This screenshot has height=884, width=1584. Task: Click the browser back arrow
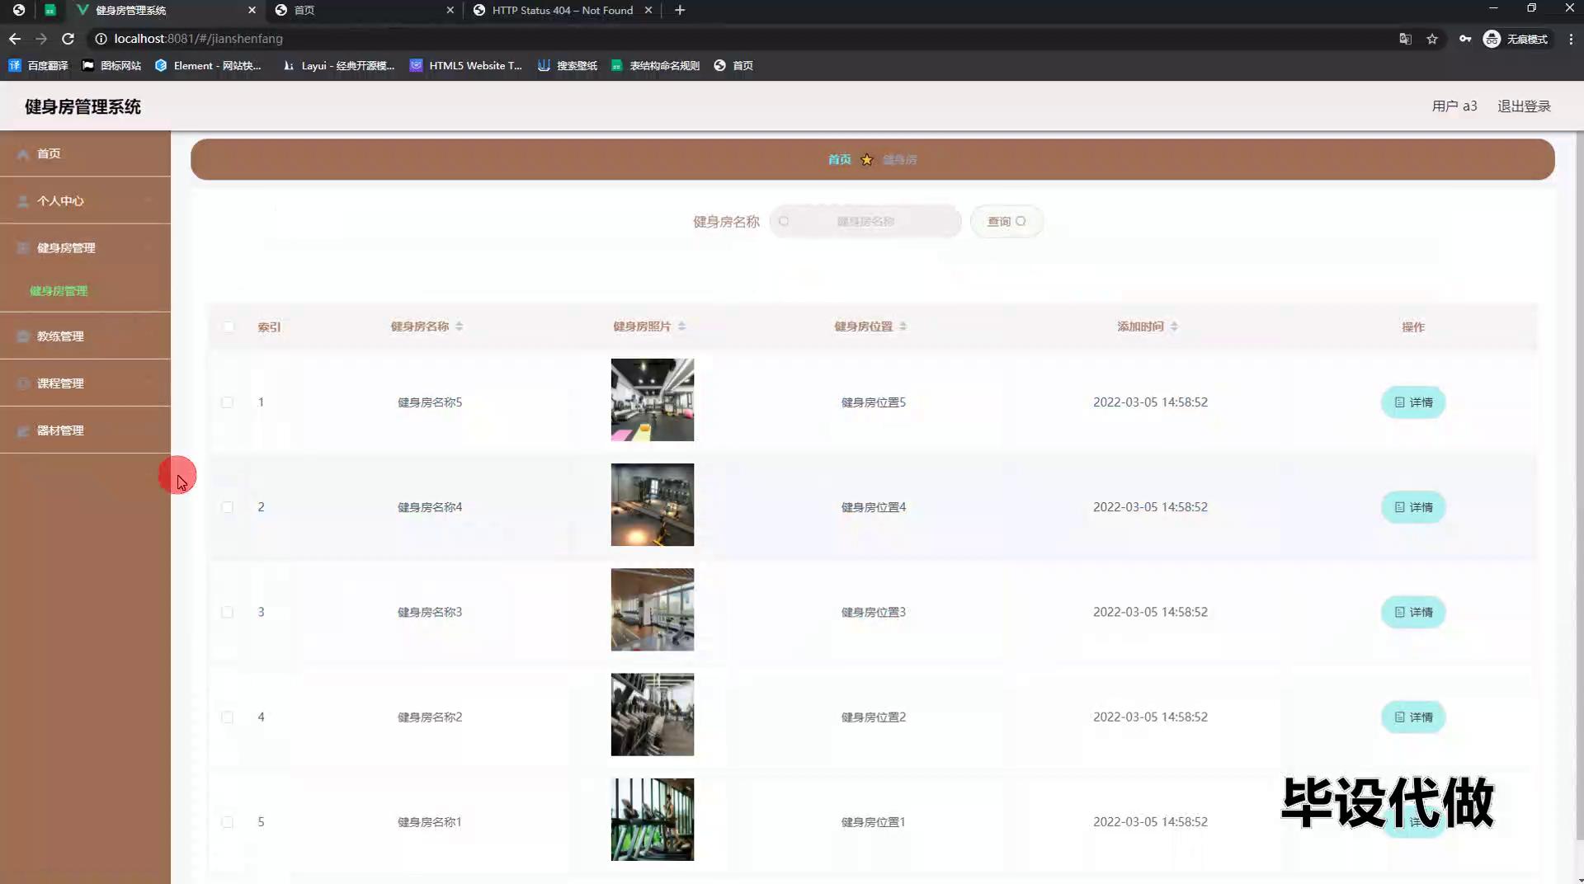pos(15,39)
